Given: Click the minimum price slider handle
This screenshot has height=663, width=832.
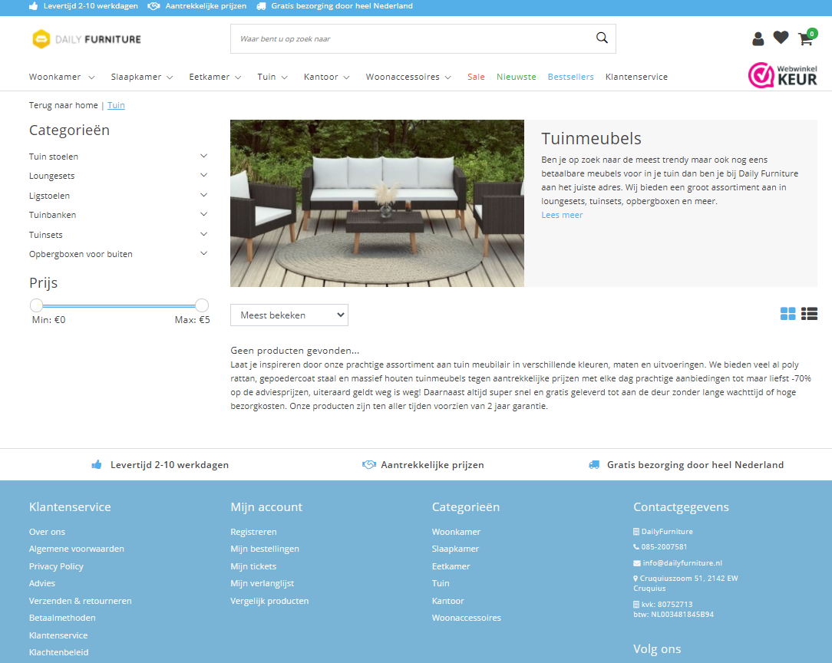Looking at the screenshot, I should pyautogui.click(x=36, y=305).
